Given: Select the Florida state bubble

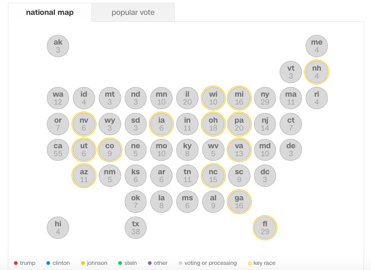Looking at the screenshot, I should [265, 228].
